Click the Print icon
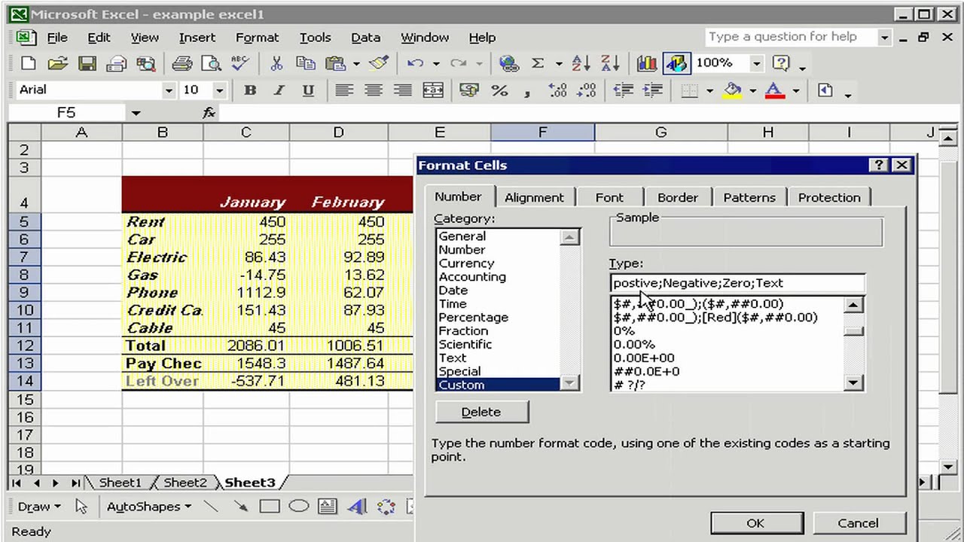This screenshot has height=542, width=964. [x=182, y=64]
